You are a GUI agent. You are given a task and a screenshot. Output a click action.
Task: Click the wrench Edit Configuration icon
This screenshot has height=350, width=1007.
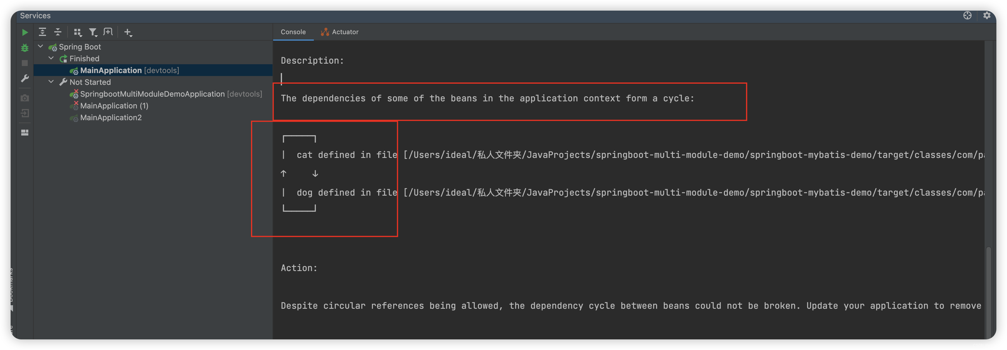pos(24,79)
